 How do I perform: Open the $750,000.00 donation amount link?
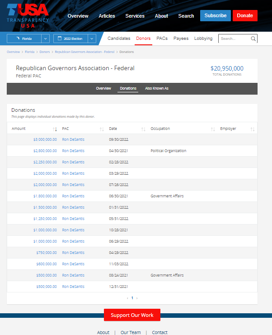point(47,253)
